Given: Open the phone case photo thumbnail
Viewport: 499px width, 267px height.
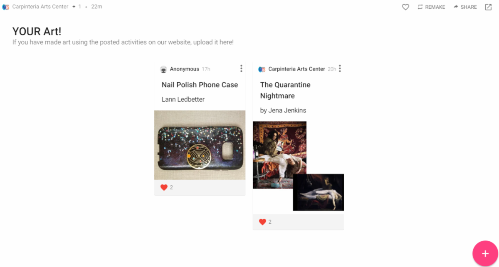Looking at the screenshot, I should tap(200, 145).
